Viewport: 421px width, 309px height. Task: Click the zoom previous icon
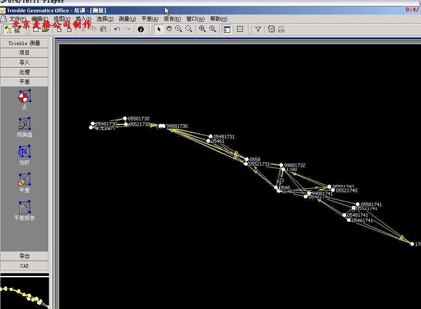(212, 29)
